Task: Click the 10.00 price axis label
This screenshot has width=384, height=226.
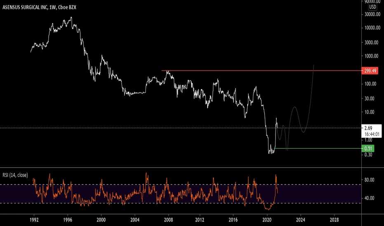Action: [x=369, y=112]
